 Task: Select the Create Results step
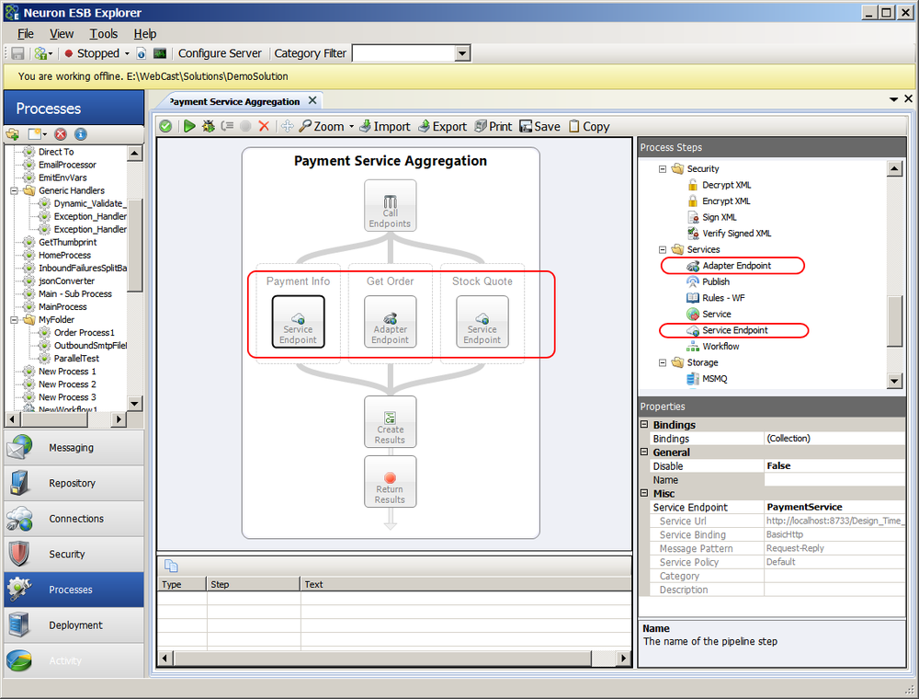coord(391,422)
